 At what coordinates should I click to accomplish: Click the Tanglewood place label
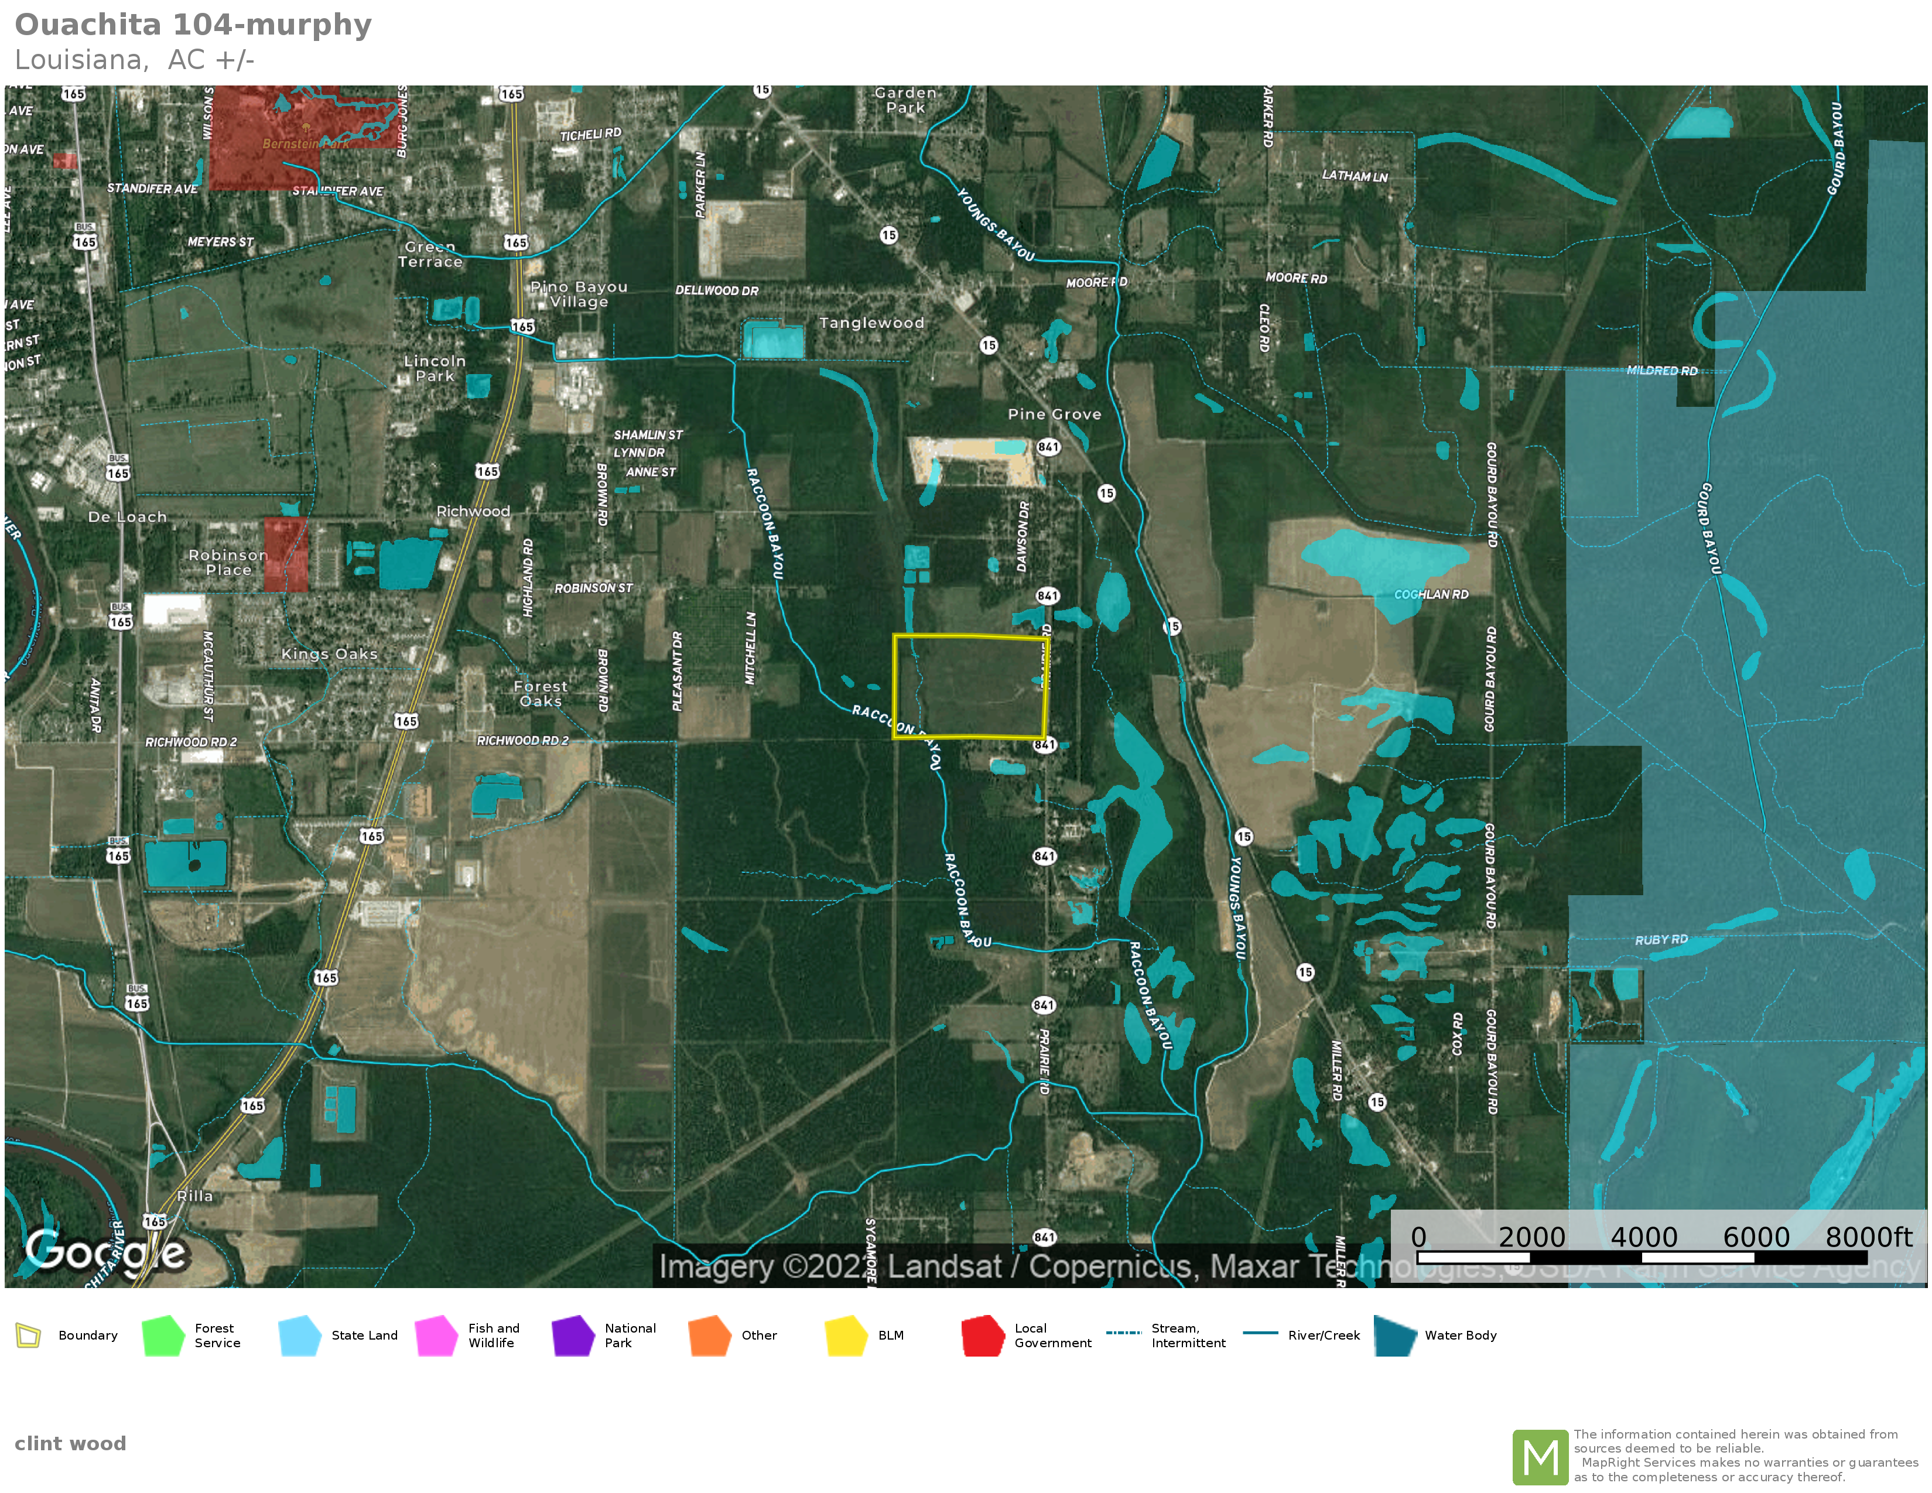click(x=871, y=323)
